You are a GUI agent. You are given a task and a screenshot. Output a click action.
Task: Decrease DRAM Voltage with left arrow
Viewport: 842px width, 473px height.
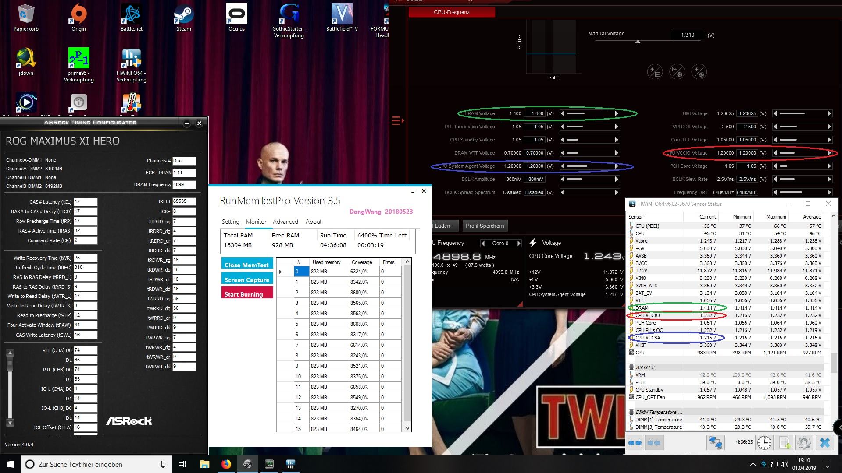563,113
